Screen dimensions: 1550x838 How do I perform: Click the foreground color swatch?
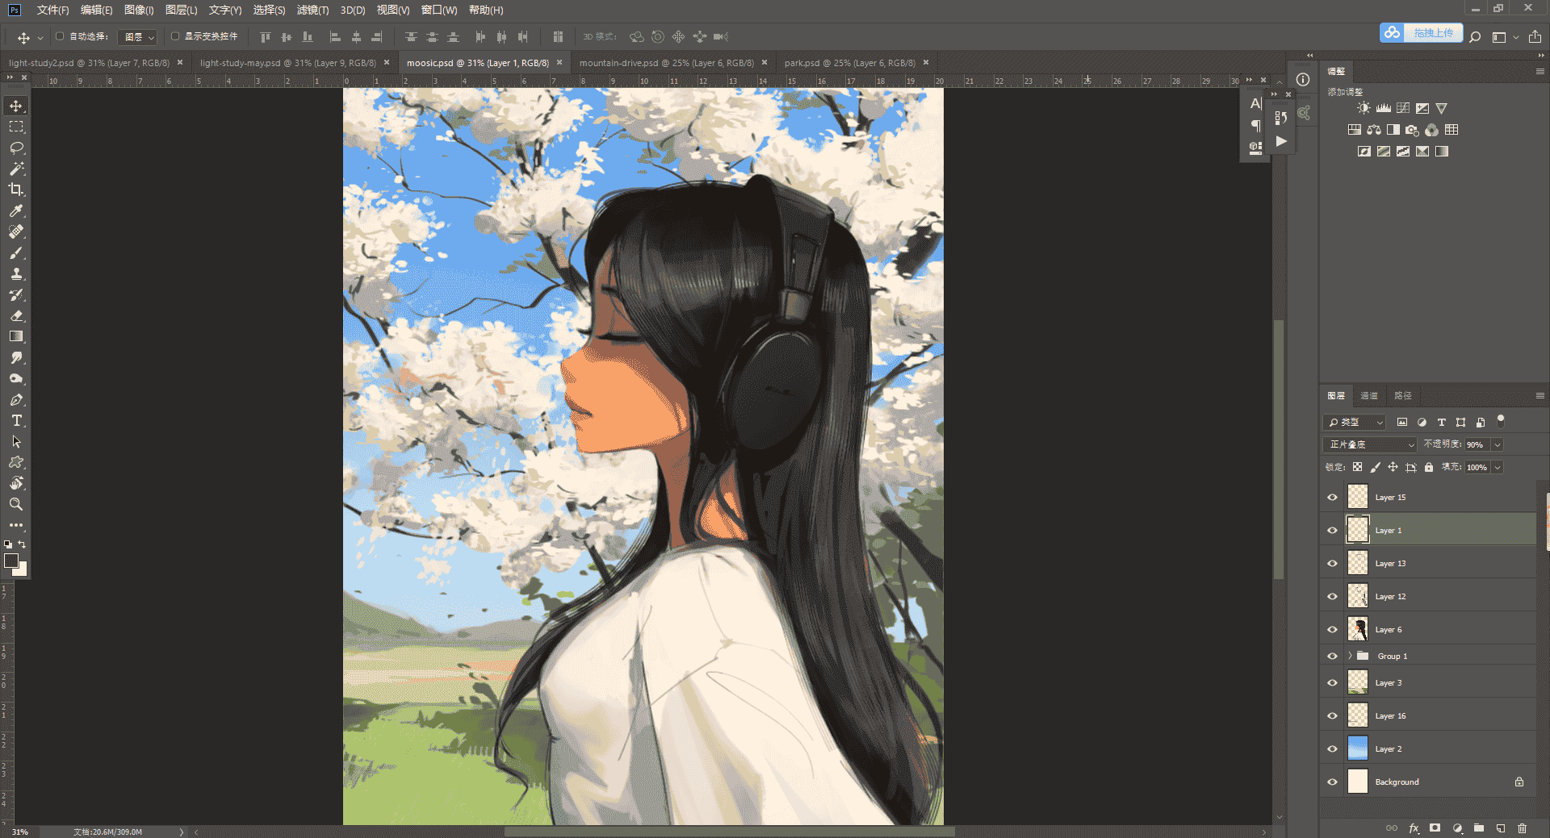11,561
